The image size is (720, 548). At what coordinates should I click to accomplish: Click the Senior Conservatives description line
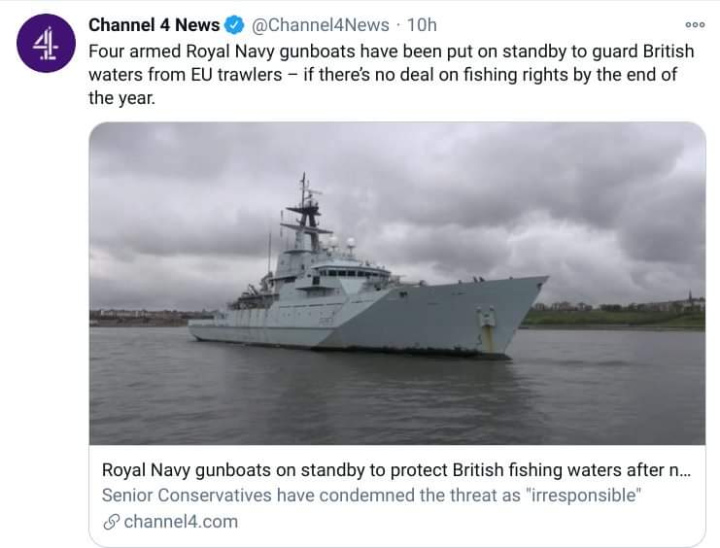pos(369,496)
